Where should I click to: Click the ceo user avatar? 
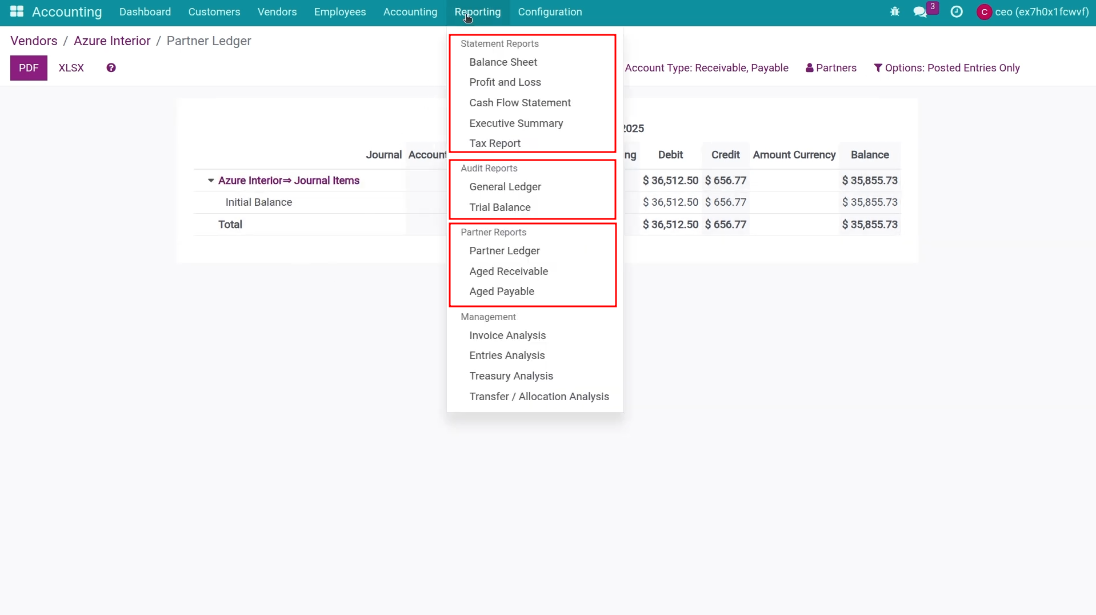pyautogui.click(x=984, y=12)
